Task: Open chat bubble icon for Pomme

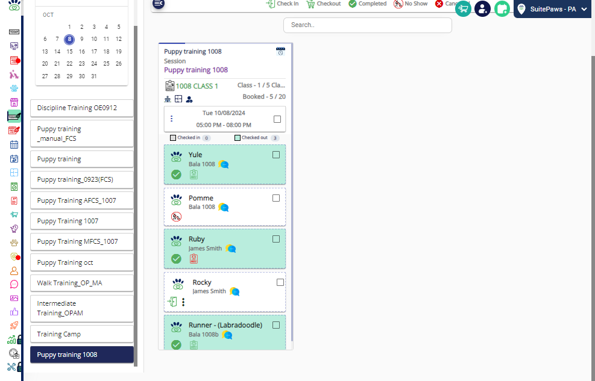Action: (x=224, y=208)
